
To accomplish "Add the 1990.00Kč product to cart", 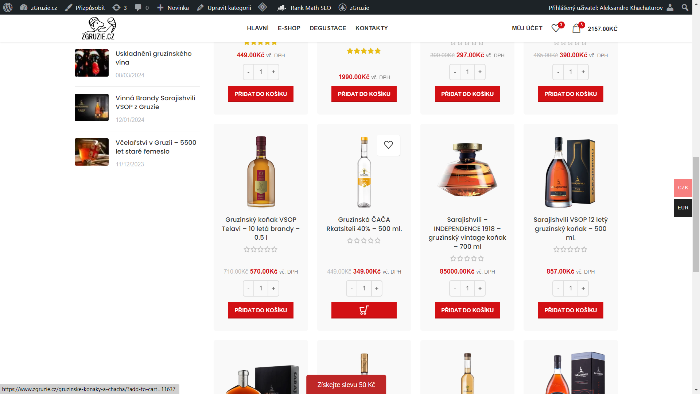I will coord(364,94).
